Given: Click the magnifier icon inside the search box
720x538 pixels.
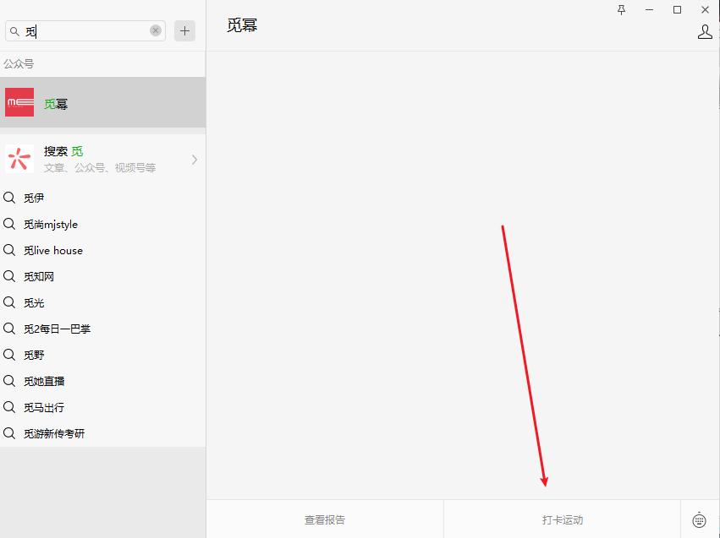Looking at the screenshot, I should [x=14, y=31].
